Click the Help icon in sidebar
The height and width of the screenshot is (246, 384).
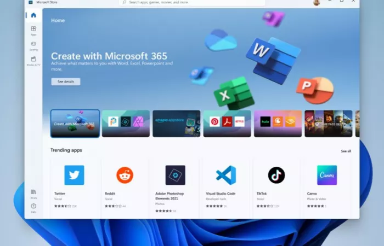[x=33, y=207]
